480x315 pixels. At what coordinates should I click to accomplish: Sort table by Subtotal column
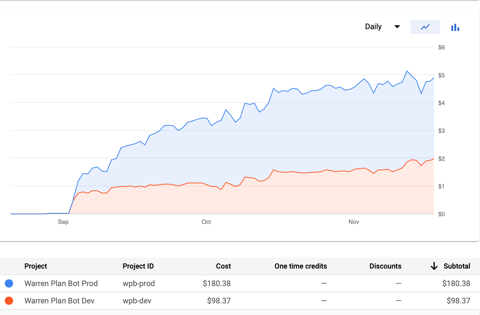coord(457,266)
